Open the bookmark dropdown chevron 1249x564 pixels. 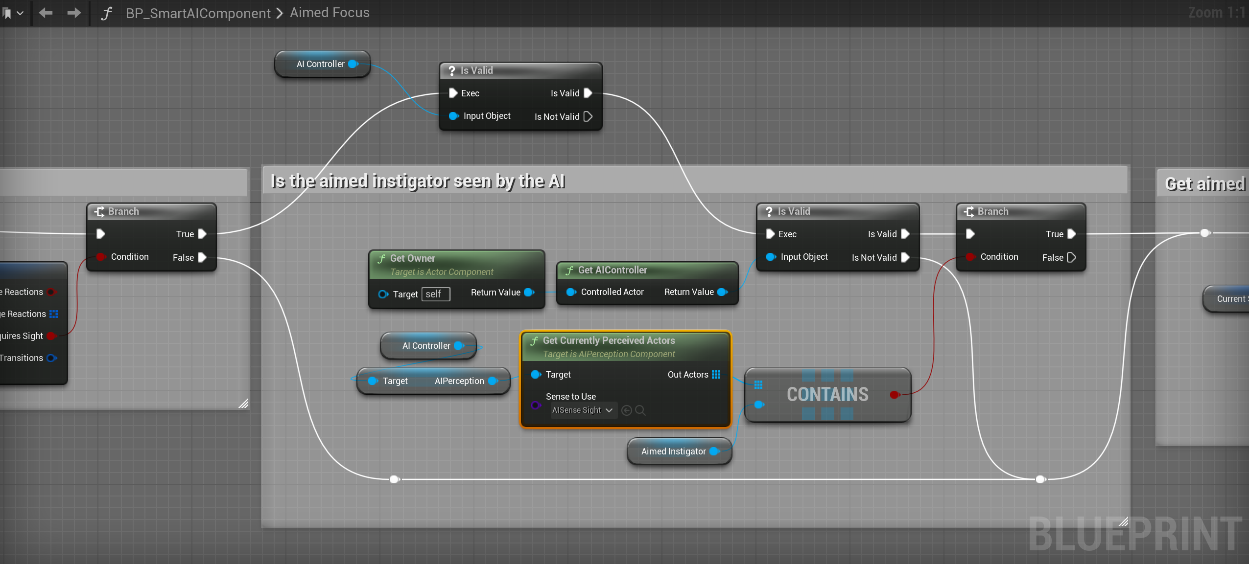[x=21, y=13]
